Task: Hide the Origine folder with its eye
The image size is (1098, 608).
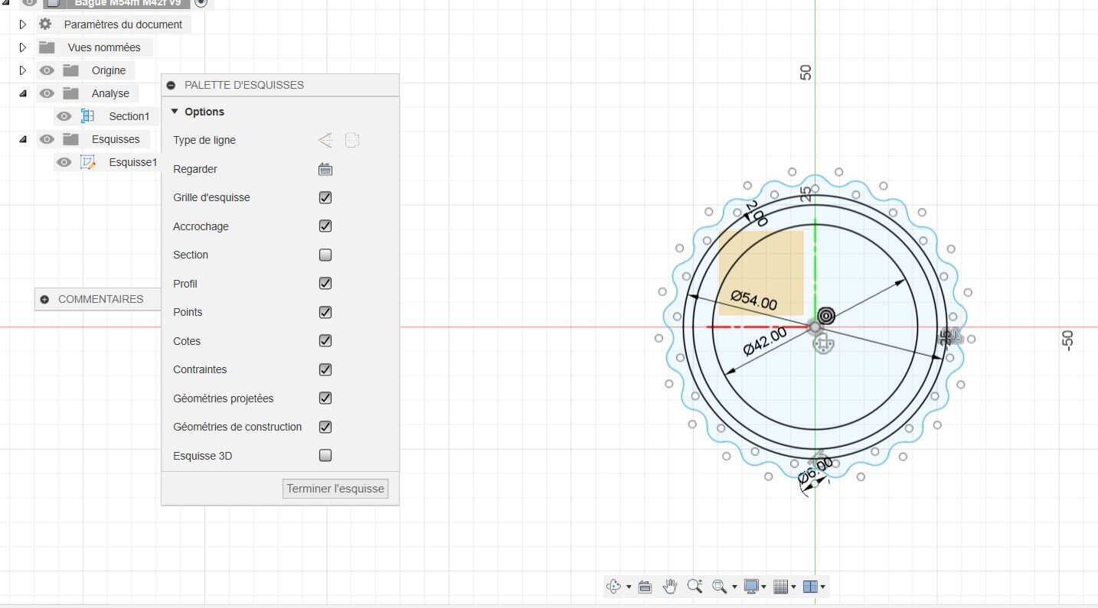Action: pyautogui.click(x=47, y=70)
